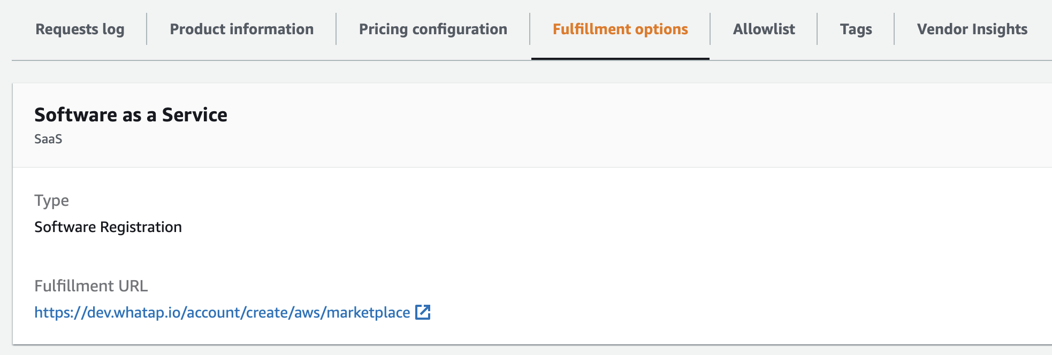Click the "Fulfillment URL" field label
This screenshot has height=355, width=1052.
[91, 286]
